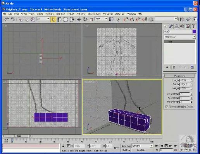Activate the Unlink Selection tool
The width and height of the screenshot is (200, 154).
26,19
